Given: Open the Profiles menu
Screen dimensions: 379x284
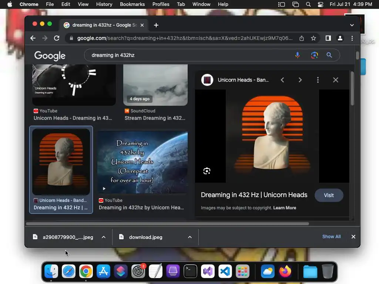Looking at the screenshot, I should point(161,4).
